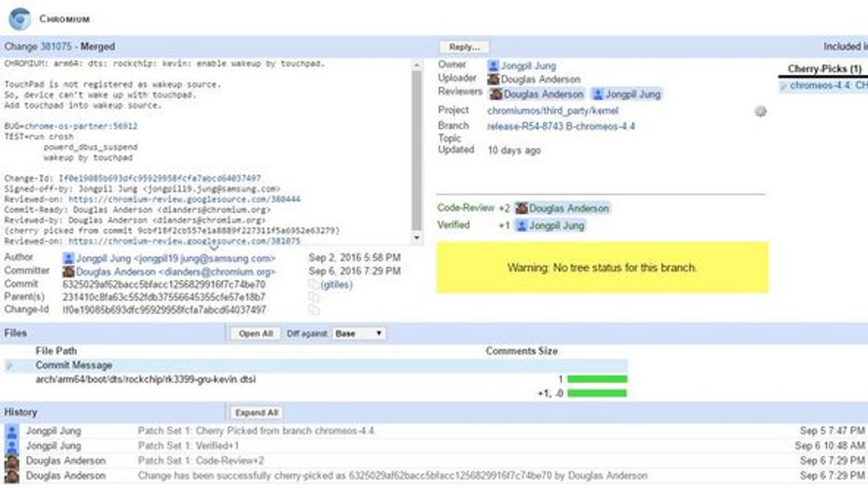Click the commit message scrollbar down arrow
This screenshot has height=488, width=868.
pyautogui.click(x=417, y=237)
